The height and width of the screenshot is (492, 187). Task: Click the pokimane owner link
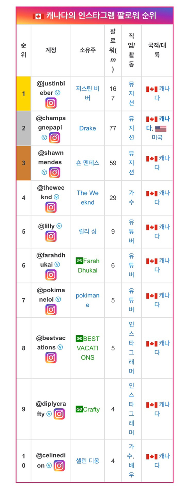pos(88,300)
